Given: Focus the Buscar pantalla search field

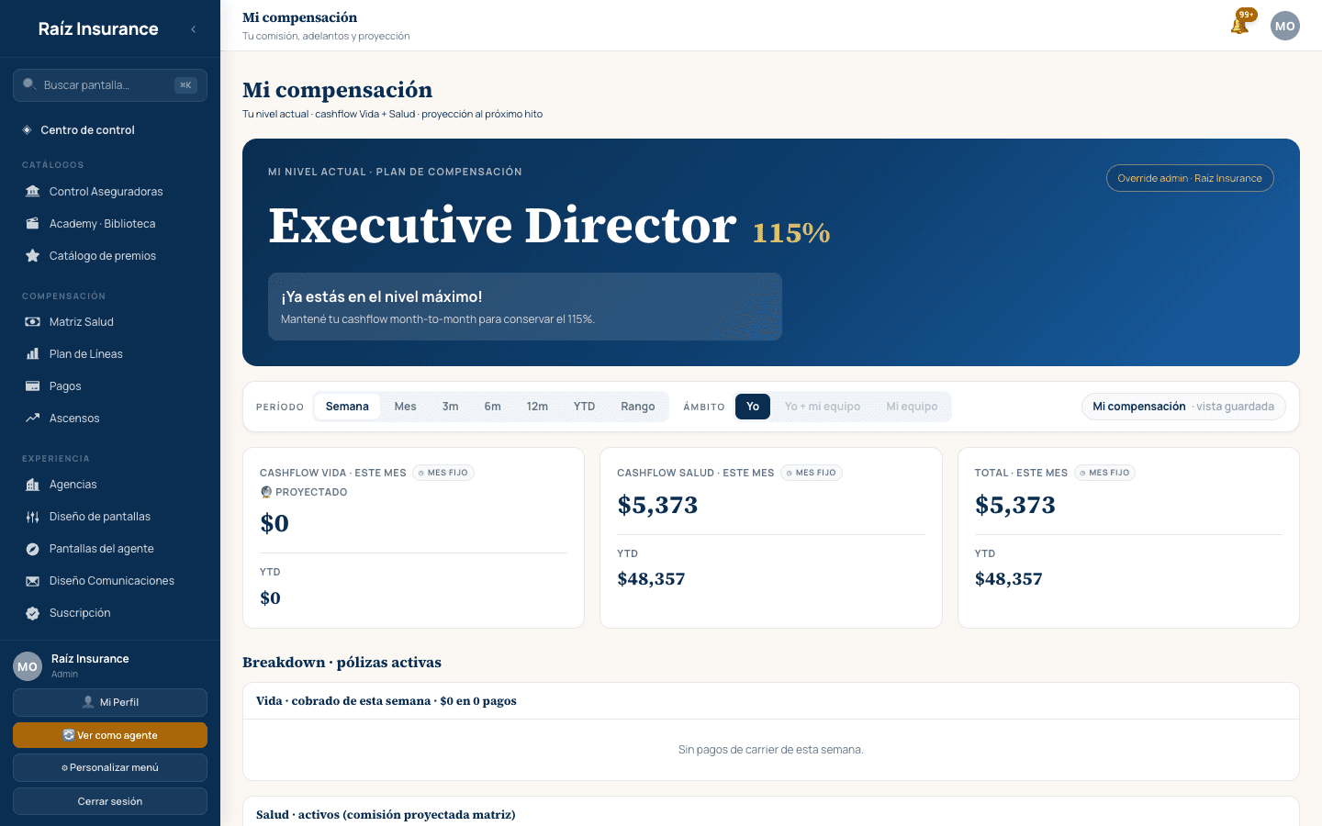Looking at the screenshot, I should pos(110,85).
